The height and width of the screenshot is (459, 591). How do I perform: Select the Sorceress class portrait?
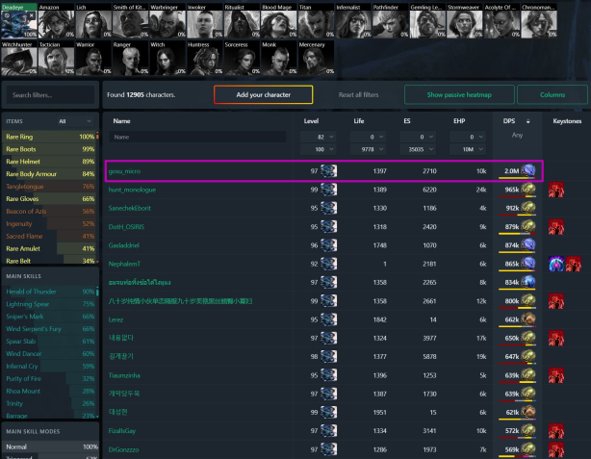point(243,59)
